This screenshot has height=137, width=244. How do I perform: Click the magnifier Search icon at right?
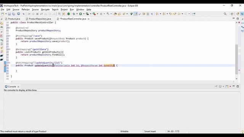[225, 14]
